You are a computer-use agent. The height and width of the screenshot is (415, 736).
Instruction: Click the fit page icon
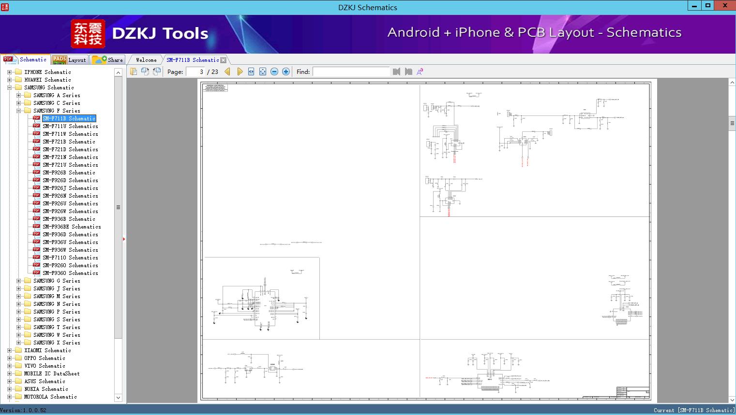[263, 72]
